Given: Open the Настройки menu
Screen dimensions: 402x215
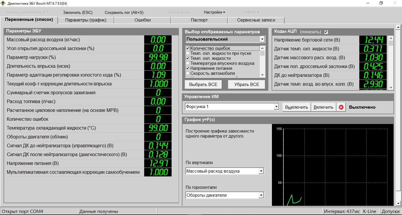Looking at the screenshot, I should [215, 12].
